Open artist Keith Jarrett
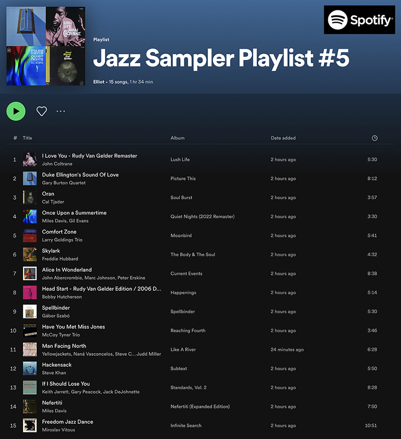Image resolution: width=401 pixels, height=439 pixels. tap(55, 392)
